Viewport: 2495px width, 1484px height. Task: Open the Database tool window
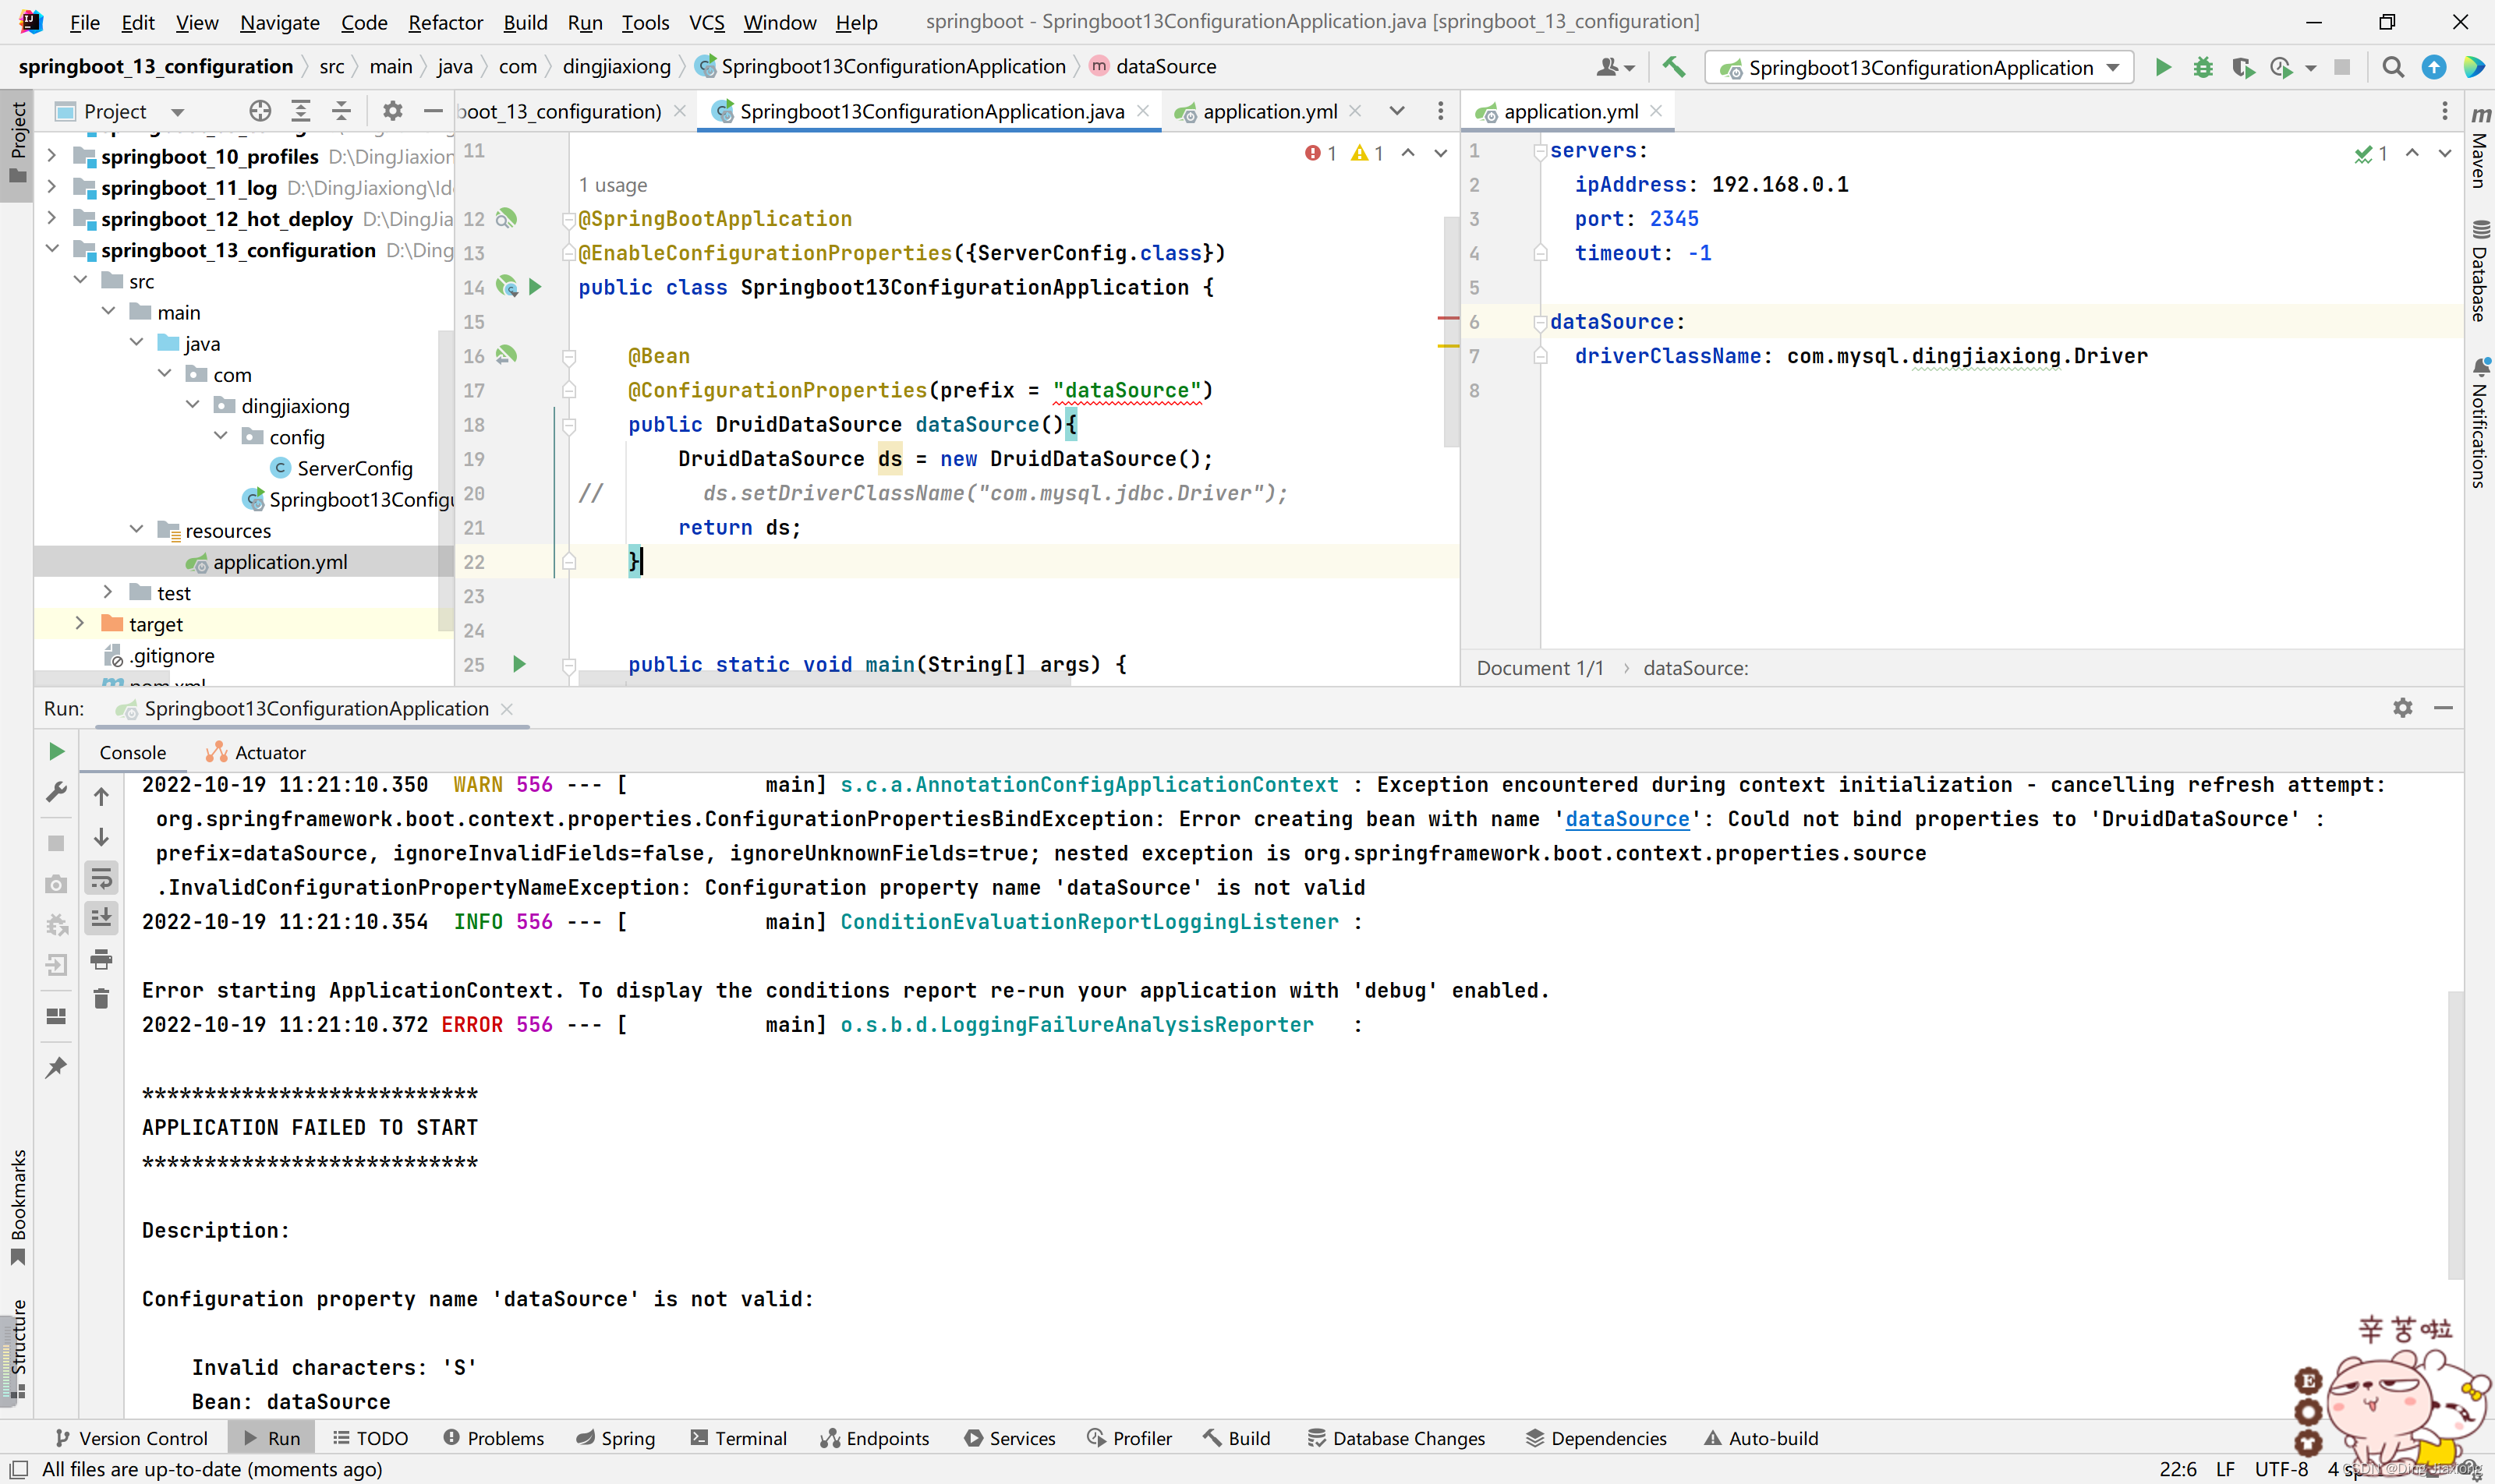pos(2480,272)
